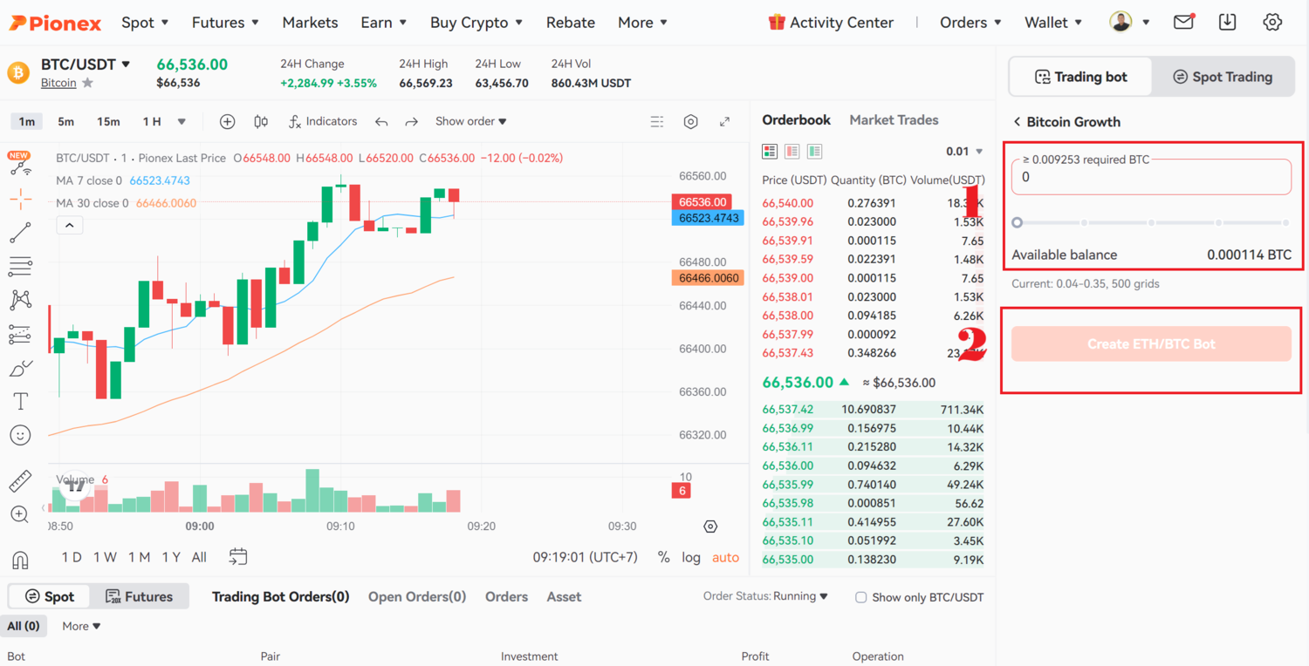Viewport: 1309px width, 666px height.
Task: Check Show only BTC/USDT box
Action: coord(860,597)
